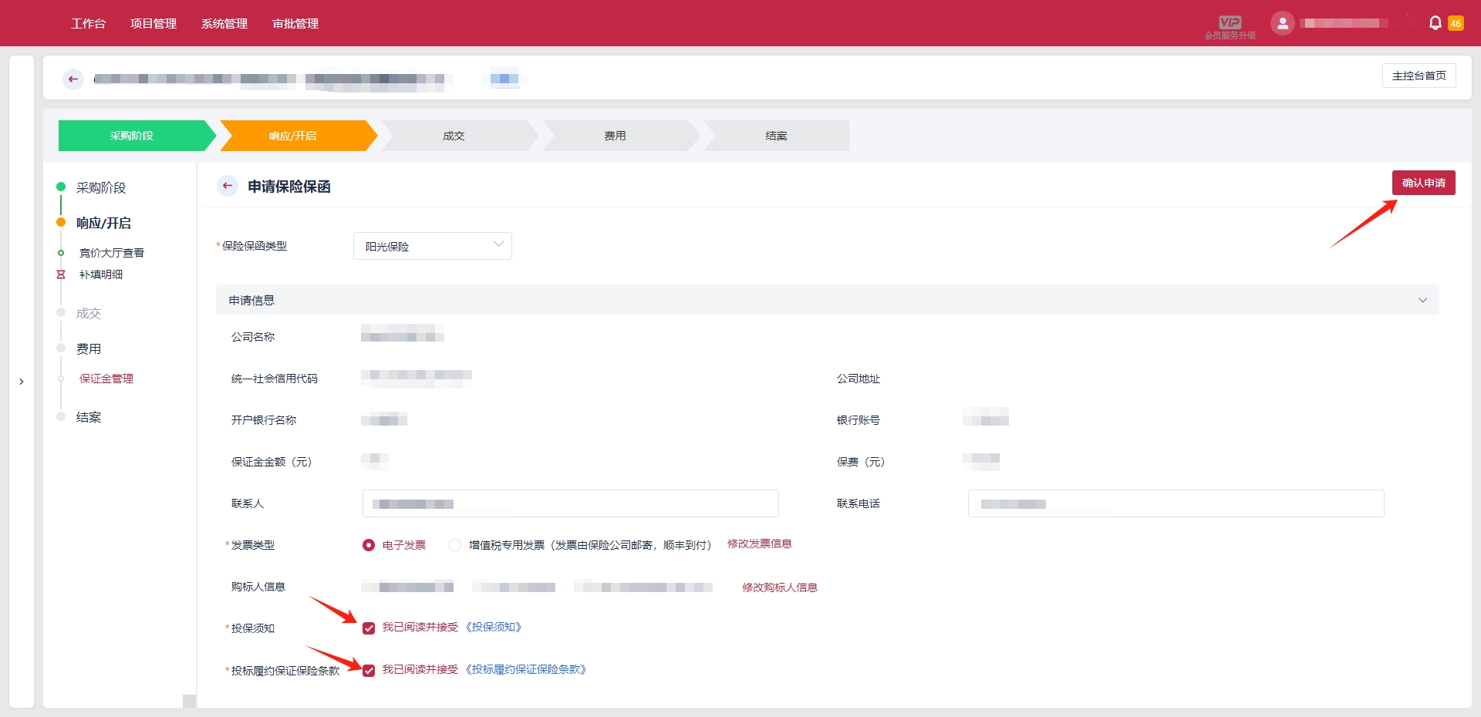Open the VIP membership upgrade icon

tap(1230, 23)
